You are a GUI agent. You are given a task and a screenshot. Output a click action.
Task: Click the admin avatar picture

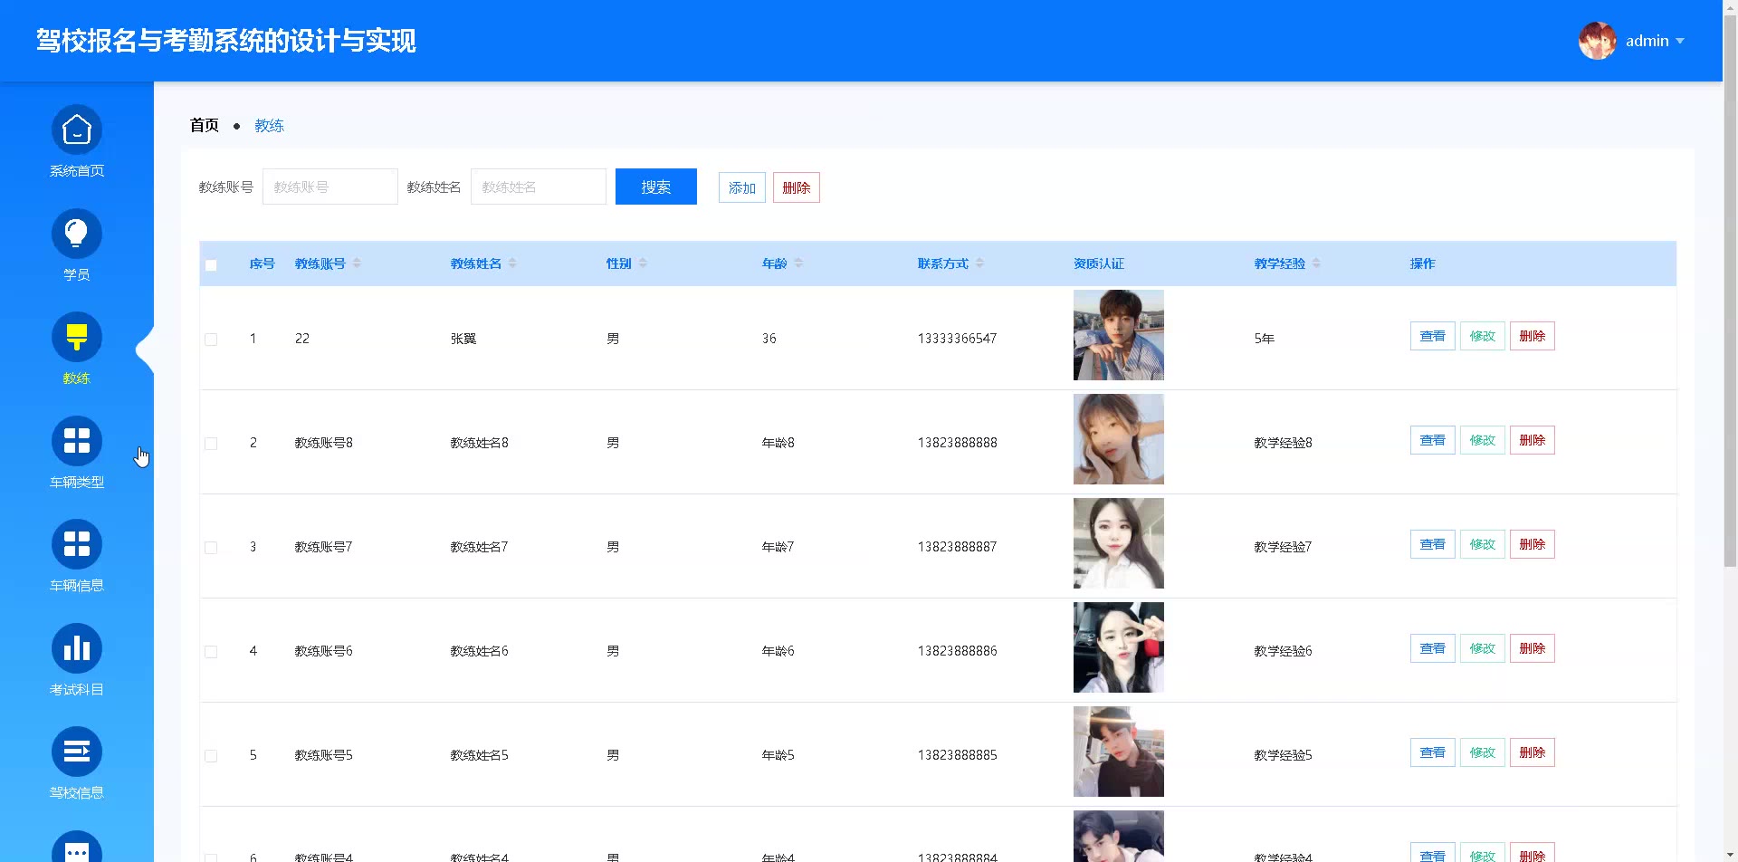pos(1597,41)
